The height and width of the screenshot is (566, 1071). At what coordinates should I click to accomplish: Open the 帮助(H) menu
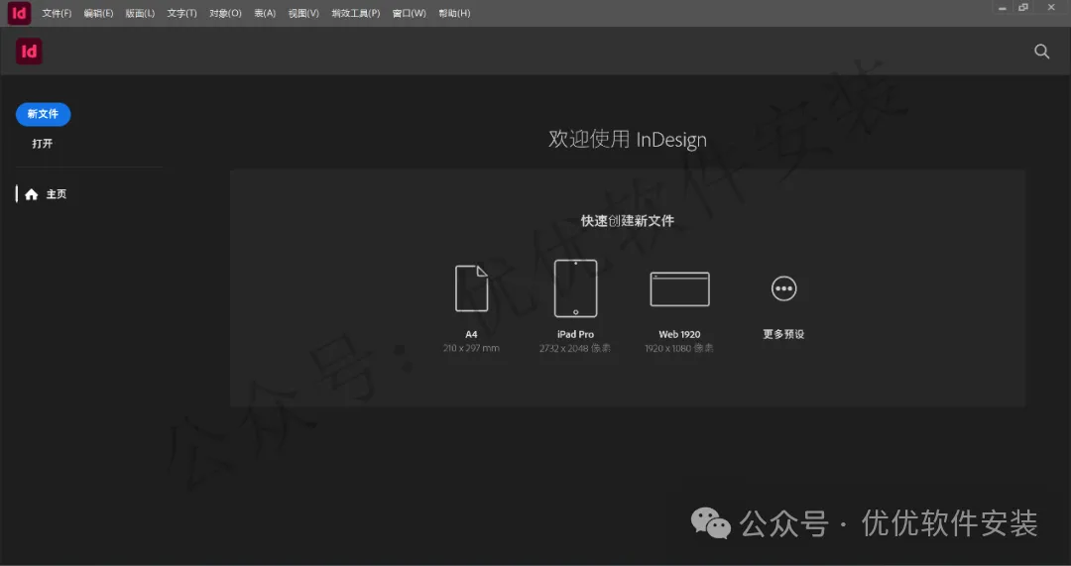pos(454,14)
